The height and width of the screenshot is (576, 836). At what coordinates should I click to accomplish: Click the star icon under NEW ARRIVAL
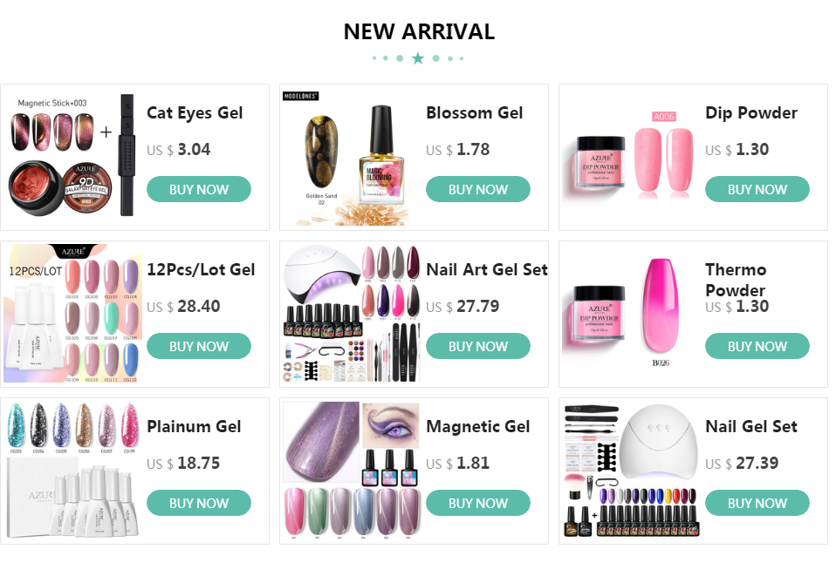tap(418, 58)
